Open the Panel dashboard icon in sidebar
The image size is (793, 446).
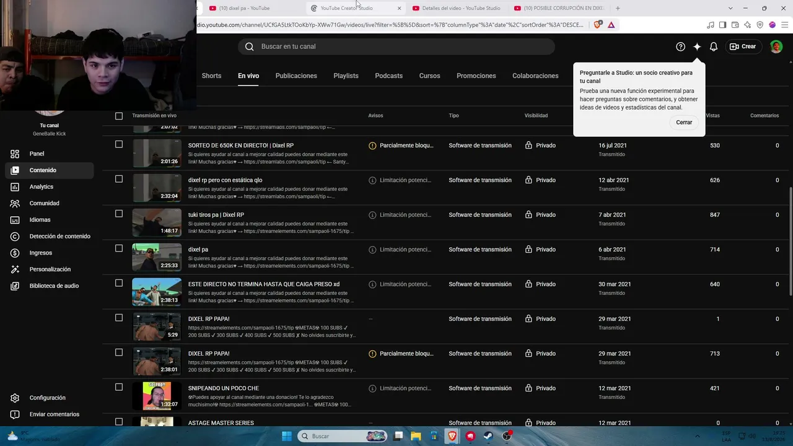15,154
